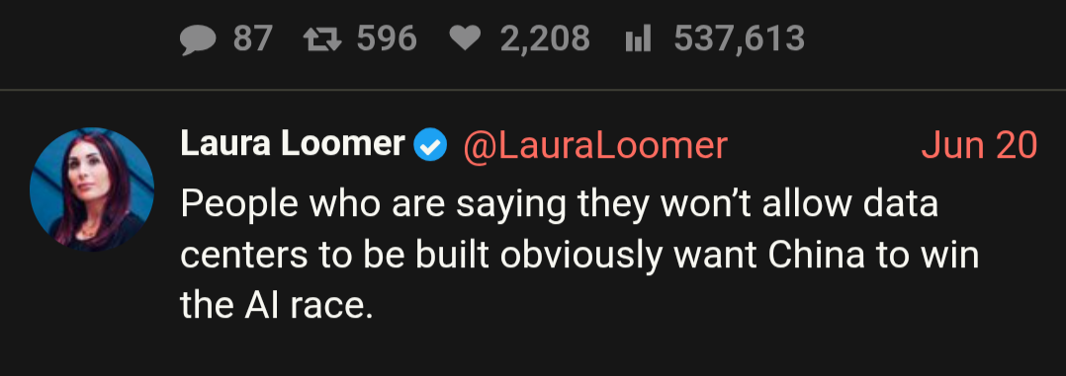
Task: Click the blue verified checkmark badge
Action: point(430,145)
